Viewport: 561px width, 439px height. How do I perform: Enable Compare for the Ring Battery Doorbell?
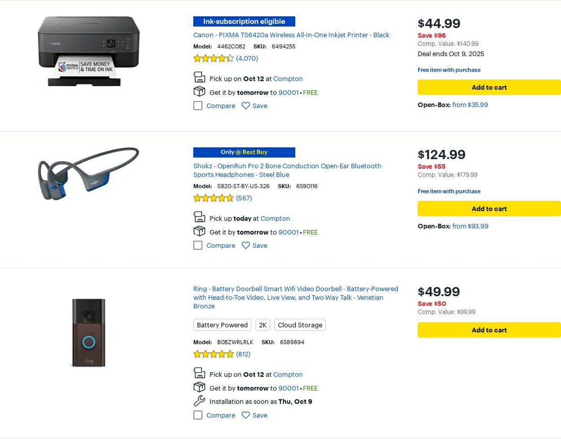[198, 415]
